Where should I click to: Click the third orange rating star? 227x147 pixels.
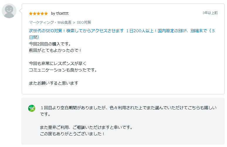pos(38,13)
